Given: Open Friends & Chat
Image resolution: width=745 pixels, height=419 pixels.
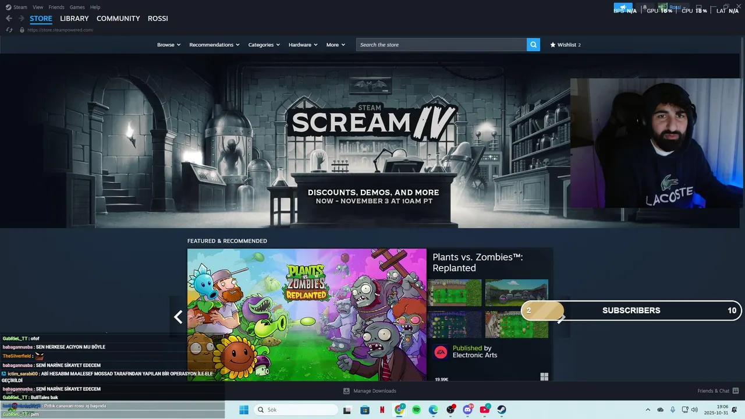Looking at the screenshot, I should point(718,391).
